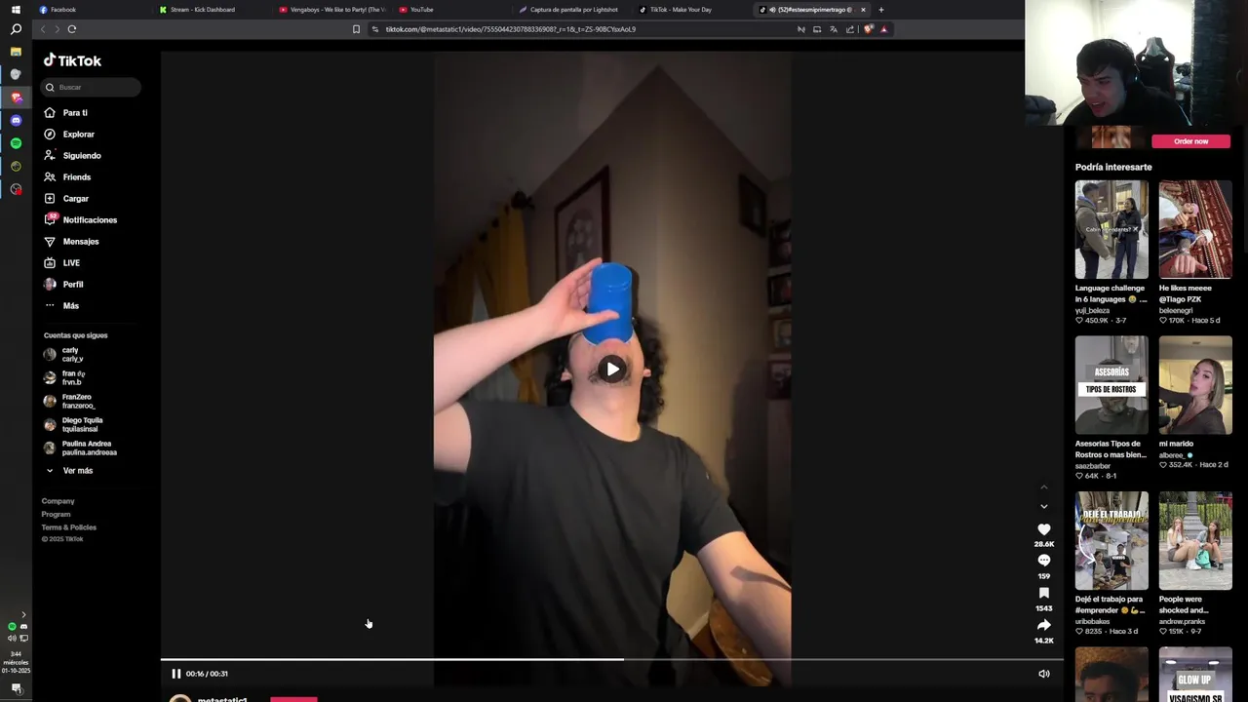Open Windows search from the taskbar
Viewport: 1248px width, 702px height.
point(16,29)
